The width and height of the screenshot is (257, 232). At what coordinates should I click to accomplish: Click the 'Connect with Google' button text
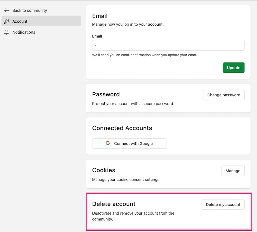pyautogui.click(x=133, y=144)
